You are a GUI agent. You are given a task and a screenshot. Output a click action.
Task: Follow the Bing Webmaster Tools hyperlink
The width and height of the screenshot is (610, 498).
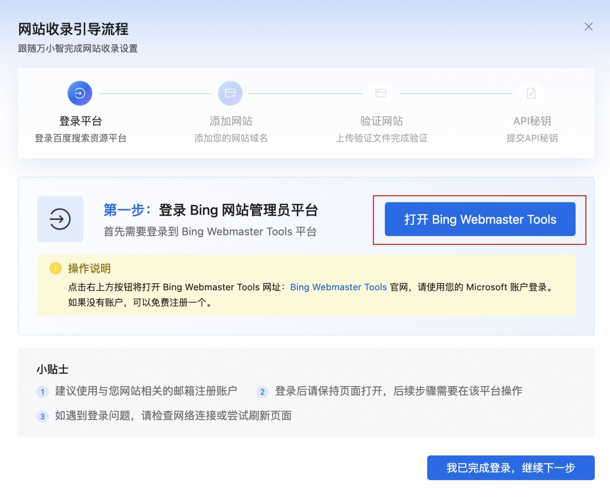338,287
